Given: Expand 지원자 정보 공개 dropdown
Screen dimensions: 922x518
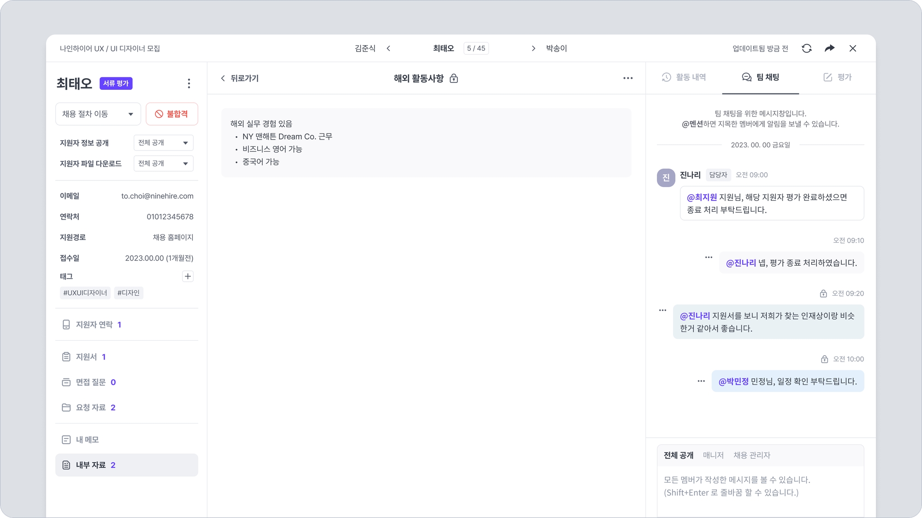Looking at the screenshot, I should (x=163, y=143).
